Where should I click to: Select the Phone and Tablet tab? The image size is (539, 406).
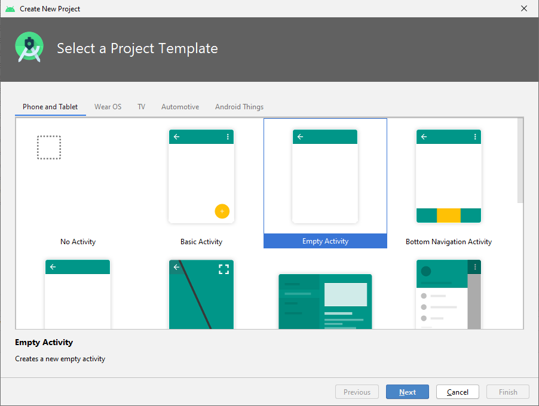click(50, 107)
